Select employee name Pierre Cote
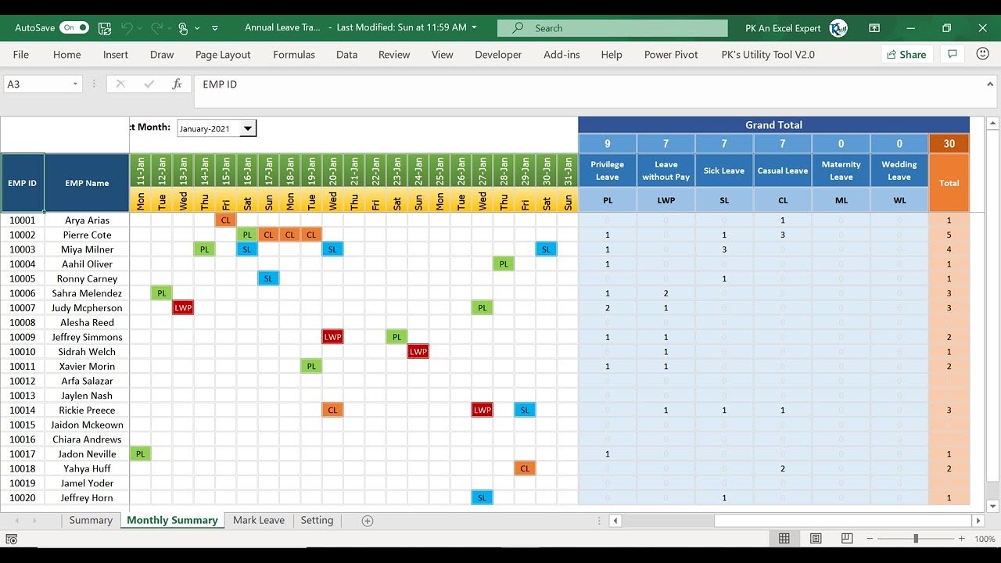The height and width of the screenshot is (563, 1001). (87, 235)
